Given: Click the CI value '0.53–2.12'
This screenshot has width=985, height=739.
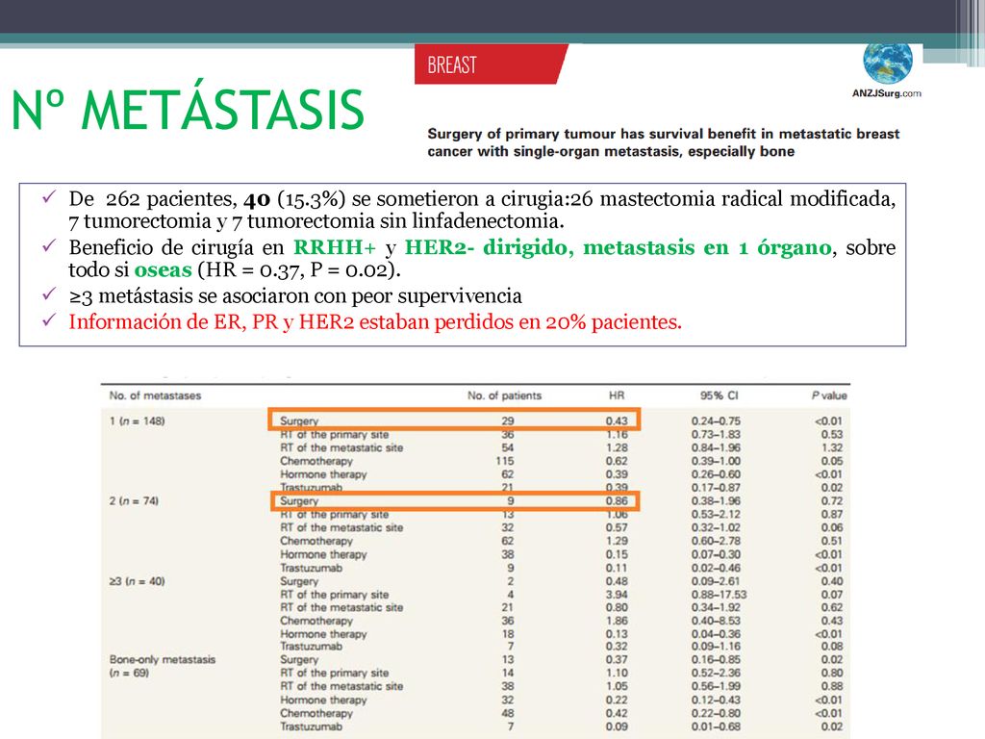Looking at the screenshot, I should 716,514.
